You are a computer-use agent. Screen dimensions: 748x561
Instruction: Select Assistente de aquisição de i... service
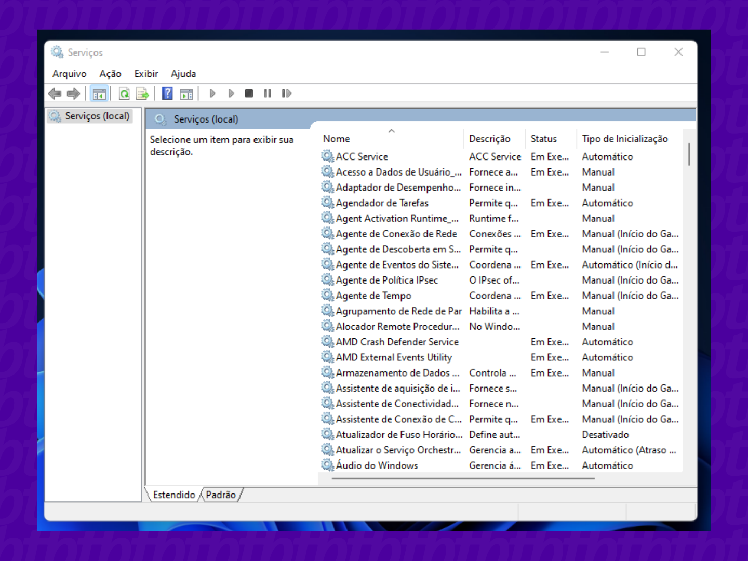coord(398,389)
